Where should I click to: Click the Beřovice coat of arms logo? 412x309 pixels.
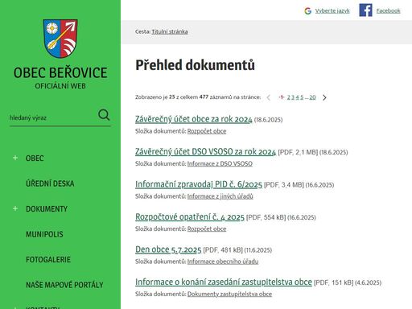point(60,39)
